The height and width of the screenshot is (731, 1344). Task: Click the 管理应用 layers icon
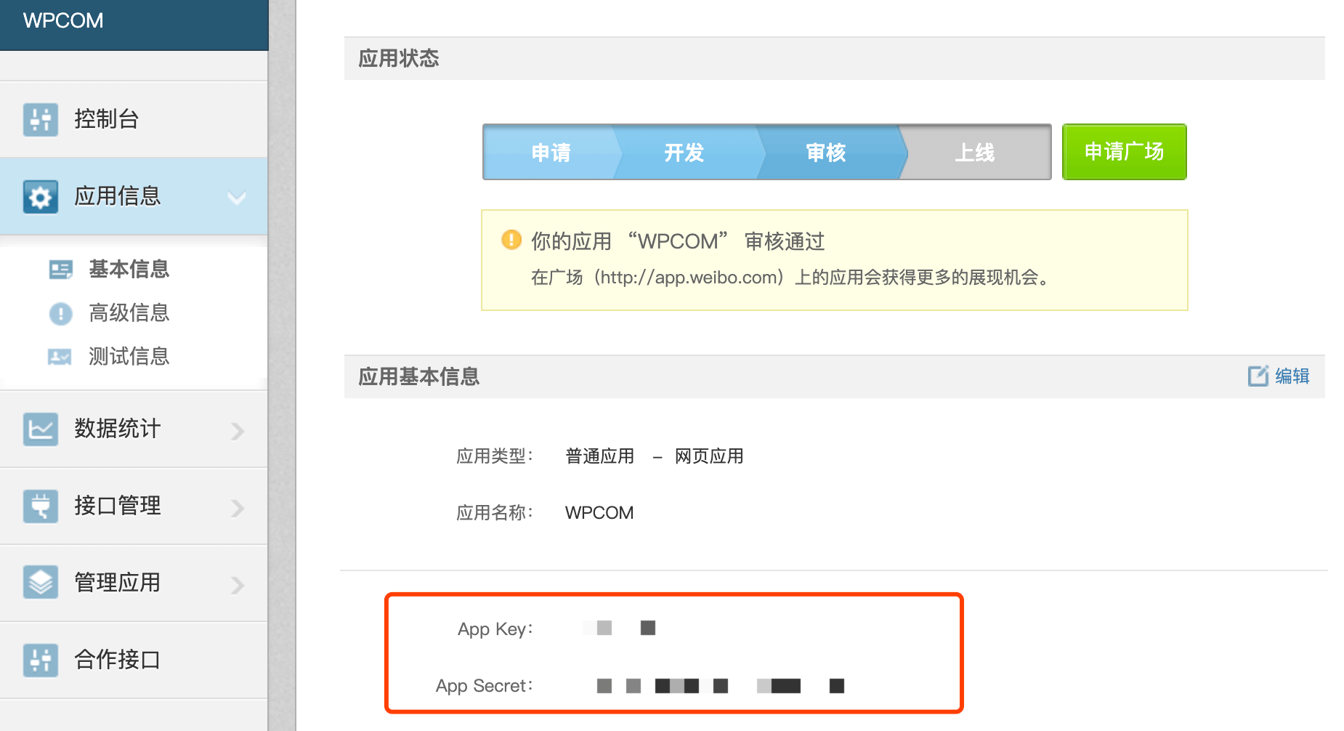[x=41, y=583]
